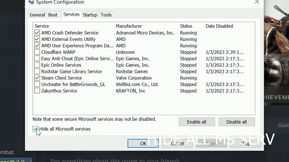Sort by Date Disabled column header
The height and width of the screenshot is (162, 289).
[225, 26]
